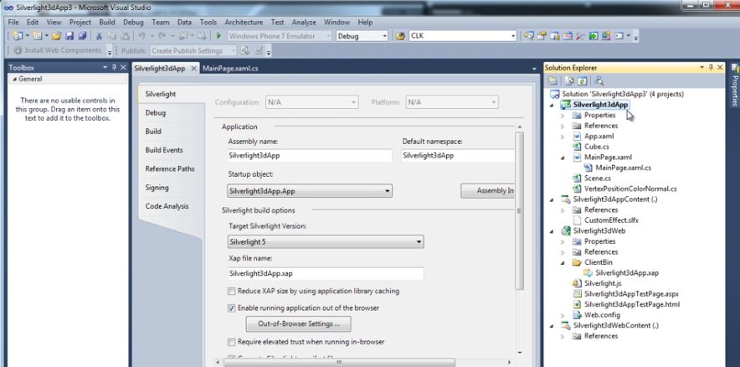
Task: Click the New Project toolbar icon
Action: [18, 36]
